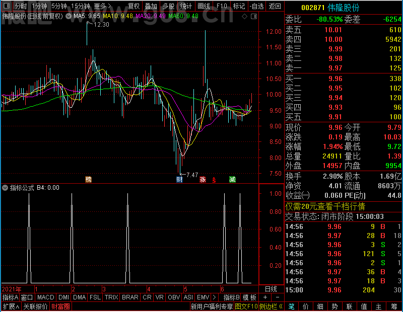This screenshot has height=312, width=403.
Task: Select 价 price distribution tab
Action: [x=306, y=306]
